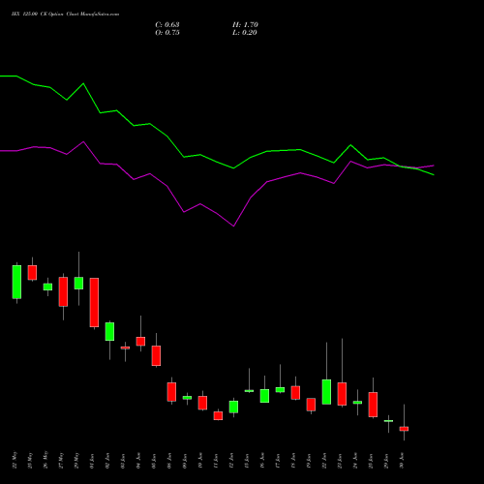Click the close value C: 0.63
Screen dimensions: 484x484
(x=167, y=25)
